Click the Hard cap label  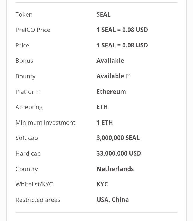tap(28, 153)
